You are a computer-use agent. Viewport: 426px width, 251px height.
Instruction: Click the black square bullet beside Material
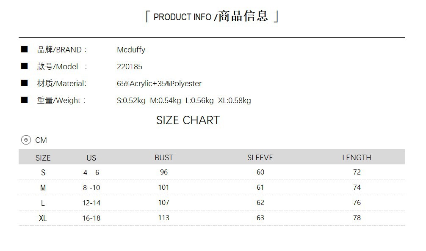(25, 83)
